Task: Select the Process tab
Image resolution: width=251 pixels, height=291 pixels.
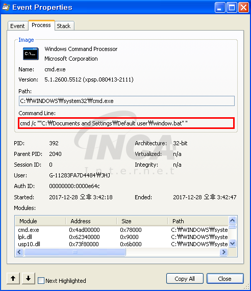Action: (41, 25)
